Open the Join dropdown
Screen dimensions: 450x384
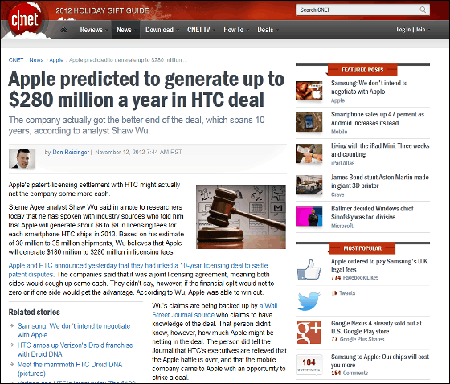tap(423, 30)
